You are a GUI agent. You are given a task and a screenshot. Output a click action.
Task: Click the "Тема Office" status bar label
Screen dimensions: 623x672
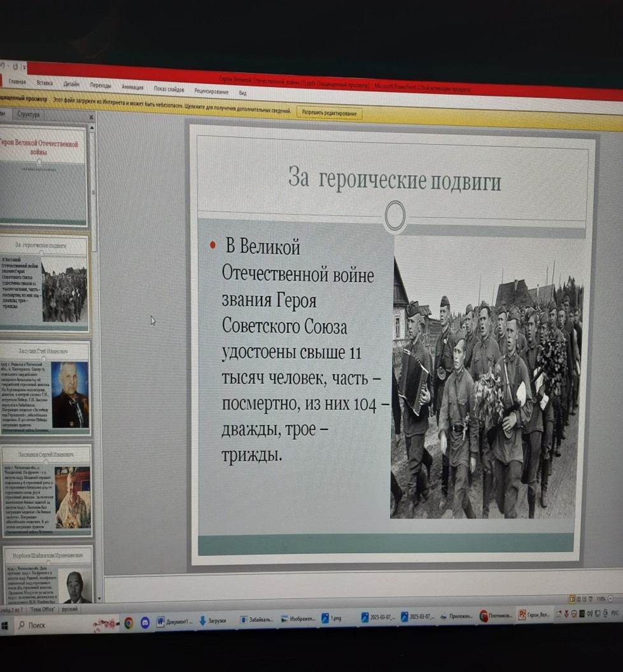pyautogui.click(x=42, y=609)
